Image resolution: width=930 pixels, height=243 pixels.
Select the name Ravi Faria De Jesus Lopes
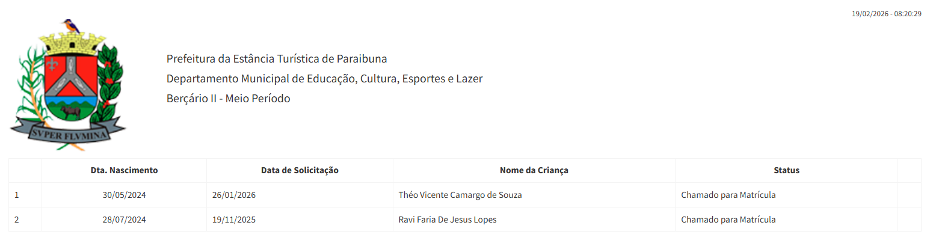coord(448,220)
